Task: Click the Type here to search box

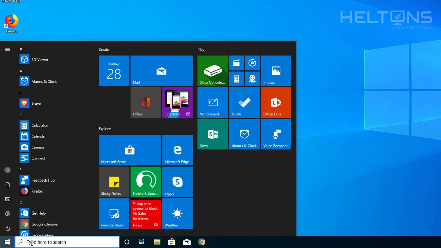Action: tap(67, 242)
